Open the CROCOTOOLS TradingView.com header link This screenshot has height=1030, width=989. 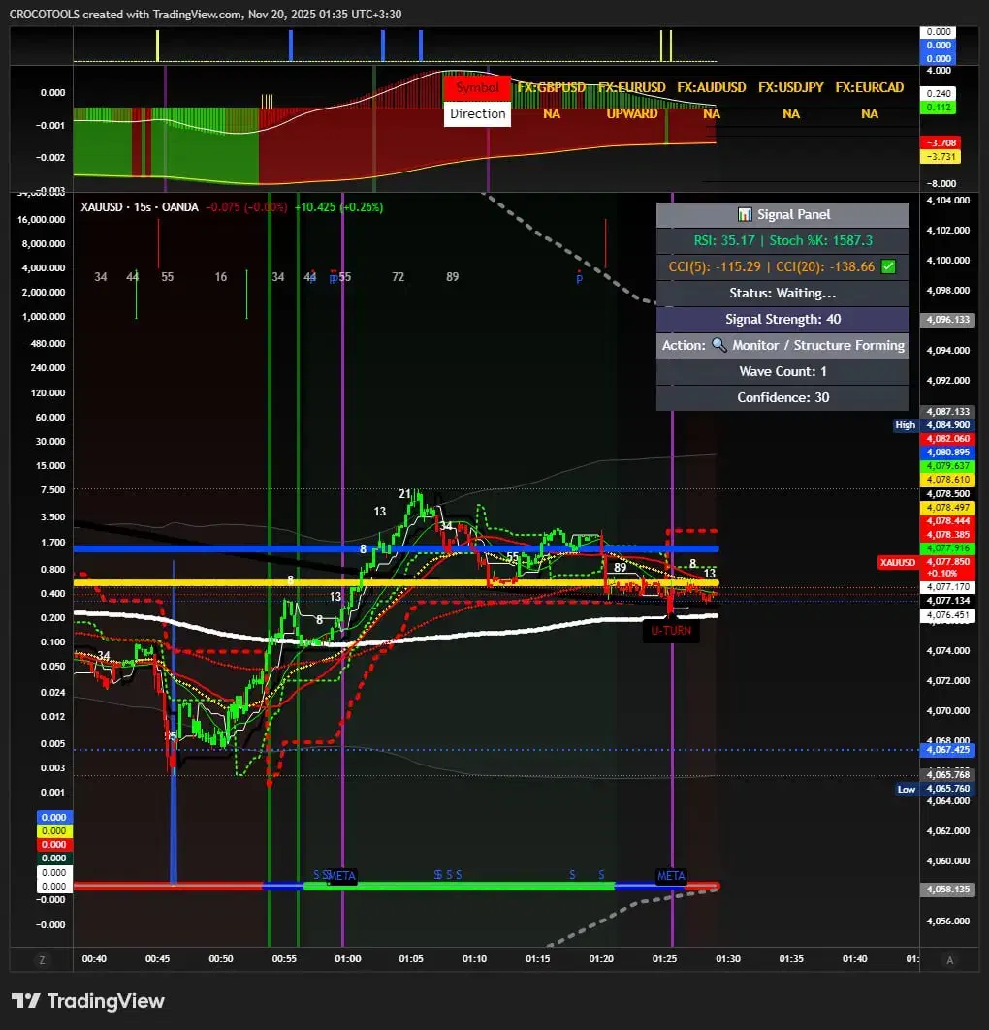205,14
